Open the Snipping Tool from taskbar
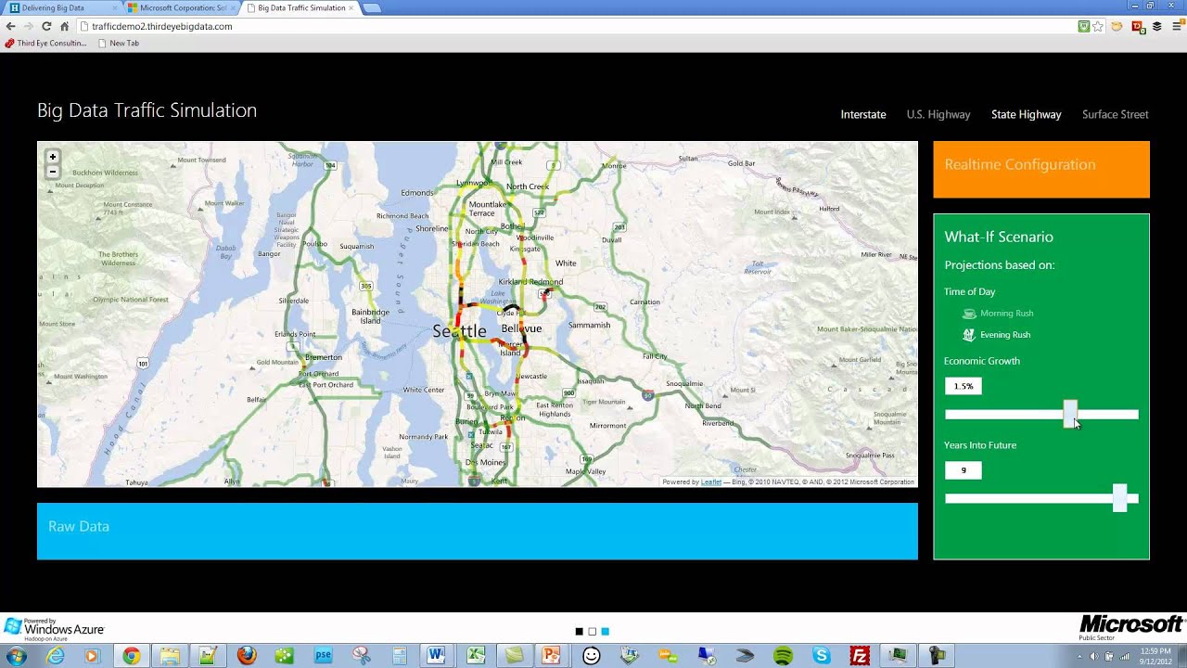This screenshot has height=668, width=1187. (x=362, y=656)
